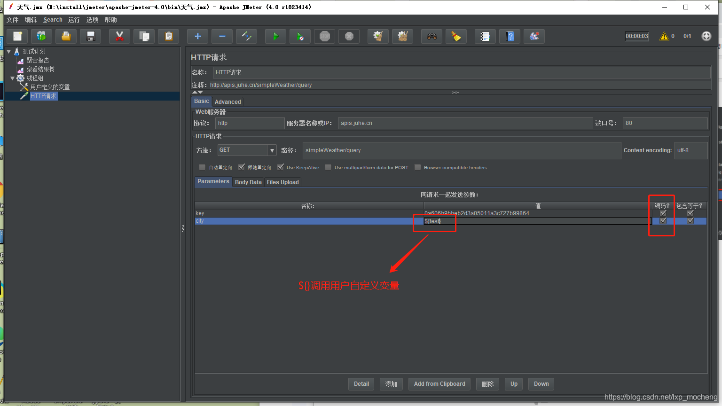Click the comment panel collapse arrows

click(197, 92)
